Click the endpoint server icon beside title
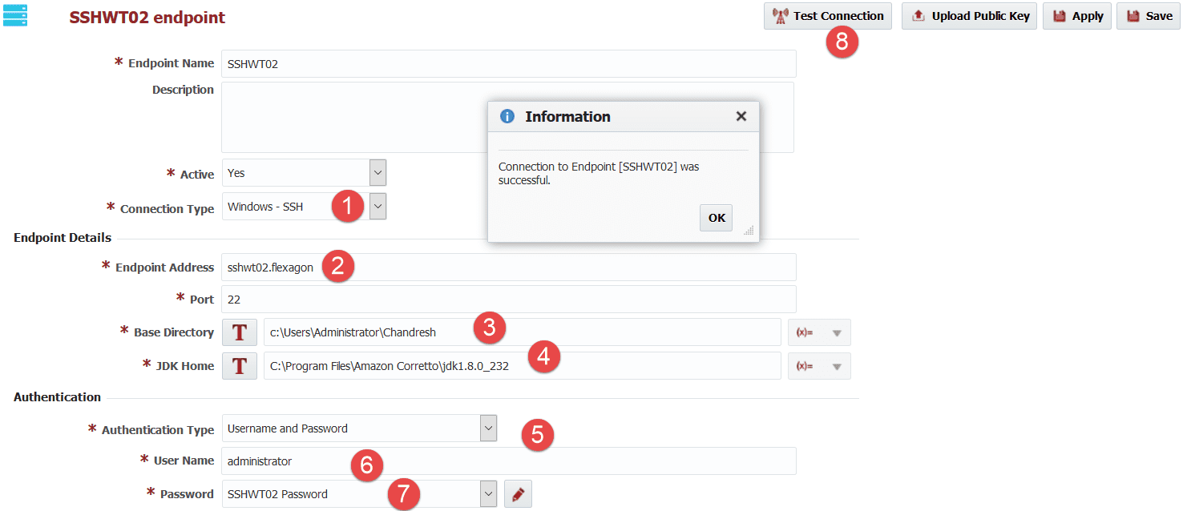This screenshot has height=511, width=1183. (x=14, y=15)
